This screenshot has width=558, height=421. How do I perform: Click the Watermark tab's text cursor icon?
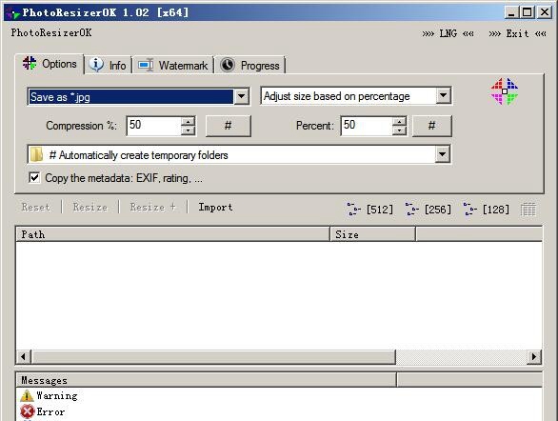point(146,65)
